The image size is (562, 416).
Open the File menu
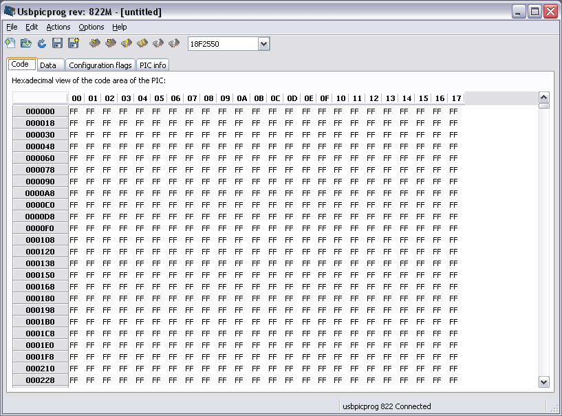[12, 27]
